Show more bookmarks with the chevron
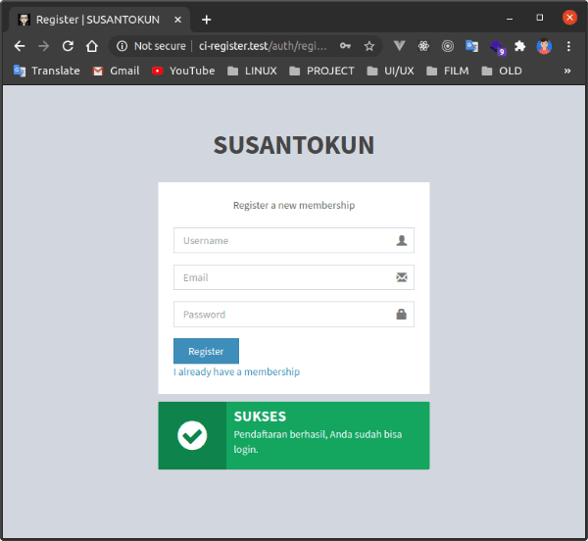The width and height of the screenshot is (588, 541). pos(567,71)
